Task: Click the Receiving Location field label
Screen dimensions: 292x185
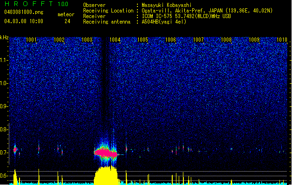Action: (x=108, y=11)
